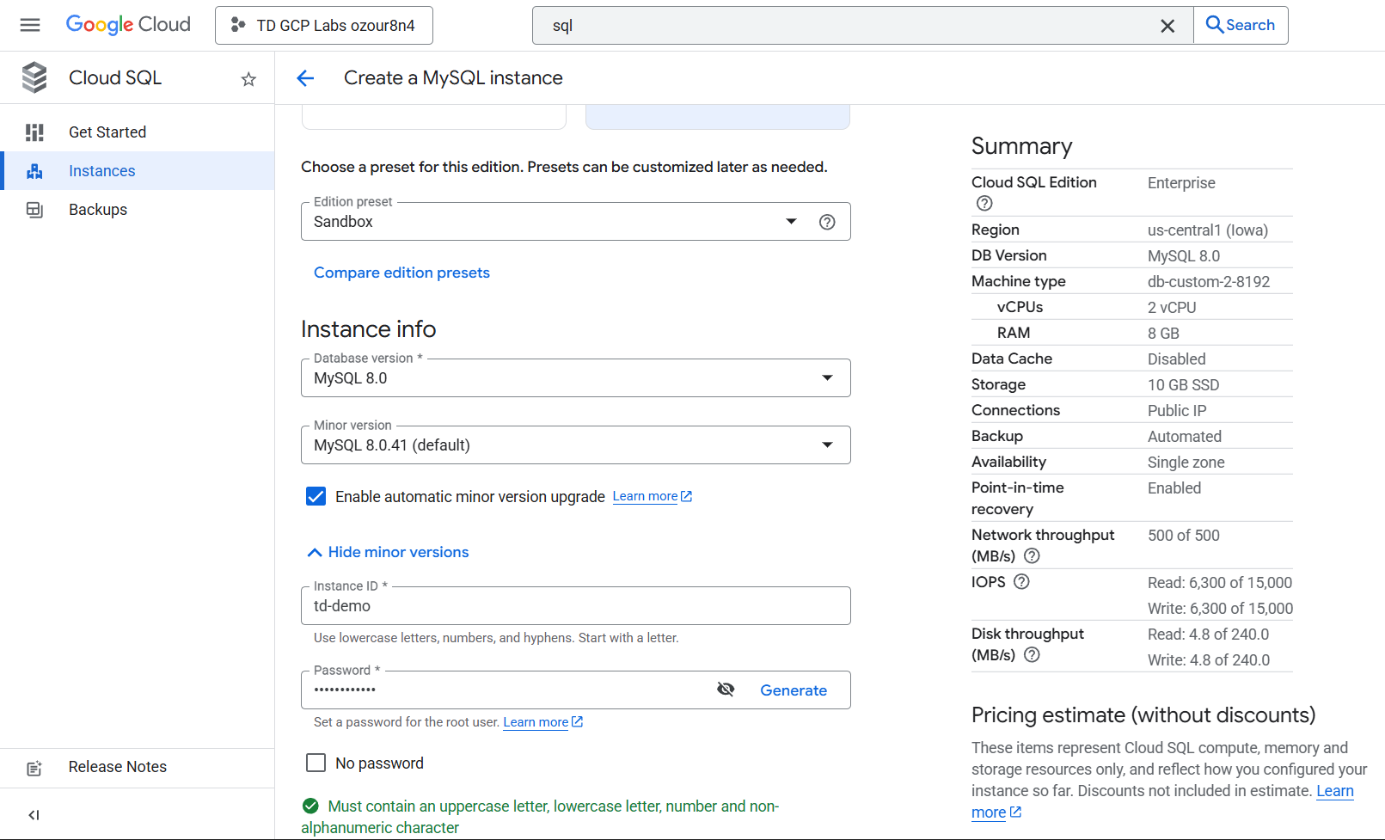This screenshot has width=1385, height=840.
Task: Collapse the left sidebar with the arrow icon
Action: 34,815
